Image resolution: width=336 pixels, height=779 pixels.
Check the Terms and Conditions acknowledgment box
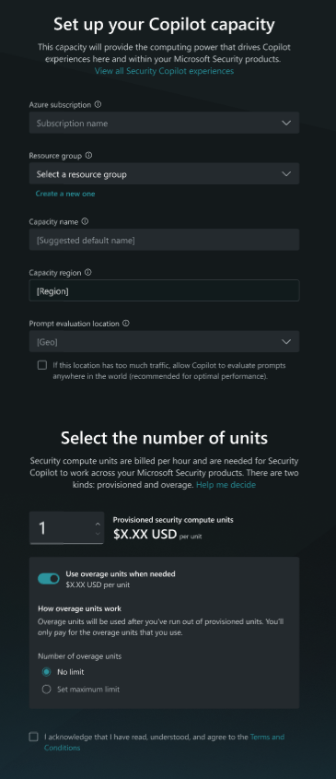33,737
